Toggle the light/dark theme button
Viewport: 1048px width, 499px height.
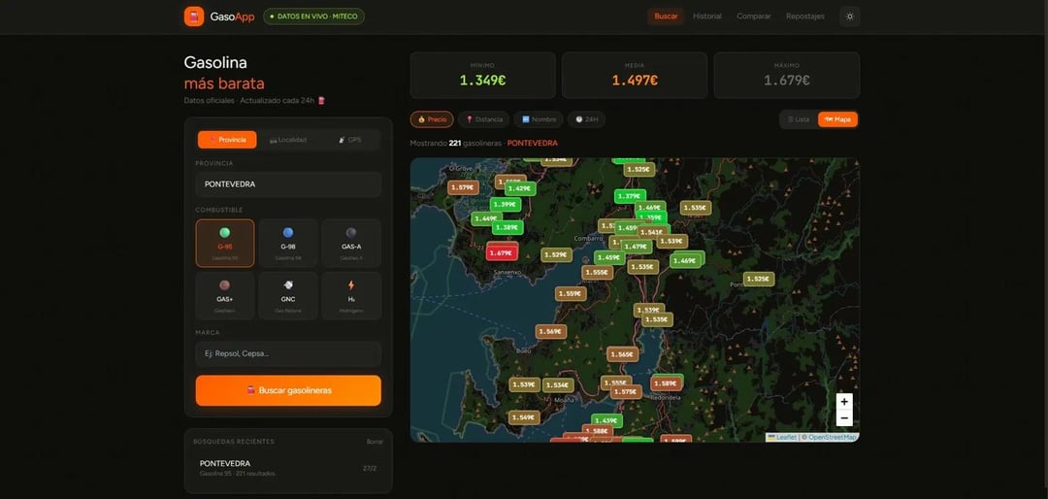coord(849,17)
